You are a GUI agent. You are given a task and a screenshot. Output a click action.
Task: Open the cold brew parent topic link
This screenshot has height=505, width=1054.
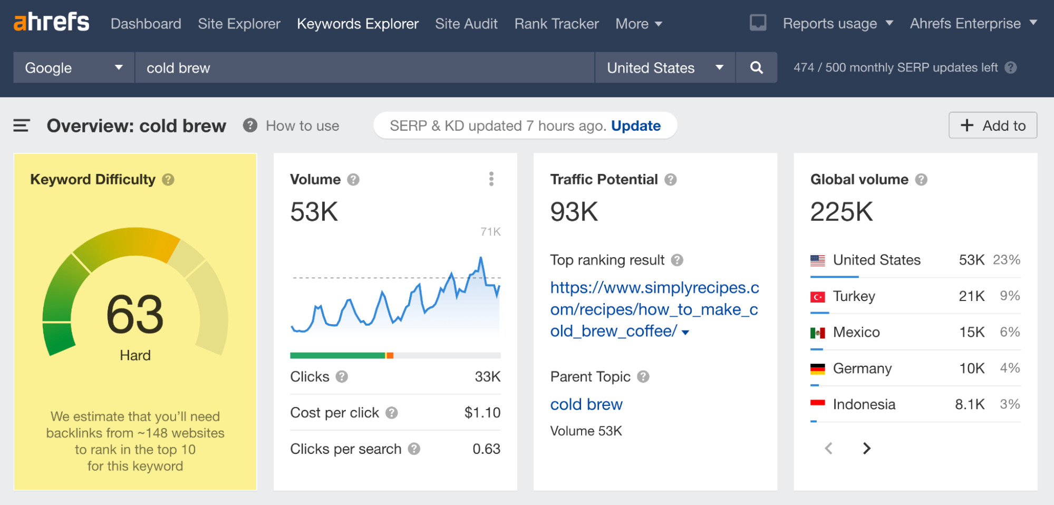point(586,404)
